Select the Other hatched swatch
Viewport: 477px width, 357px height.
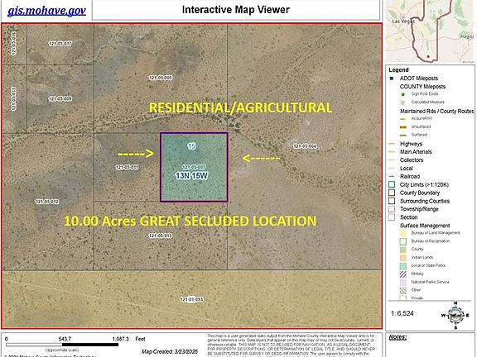(403, 291)
